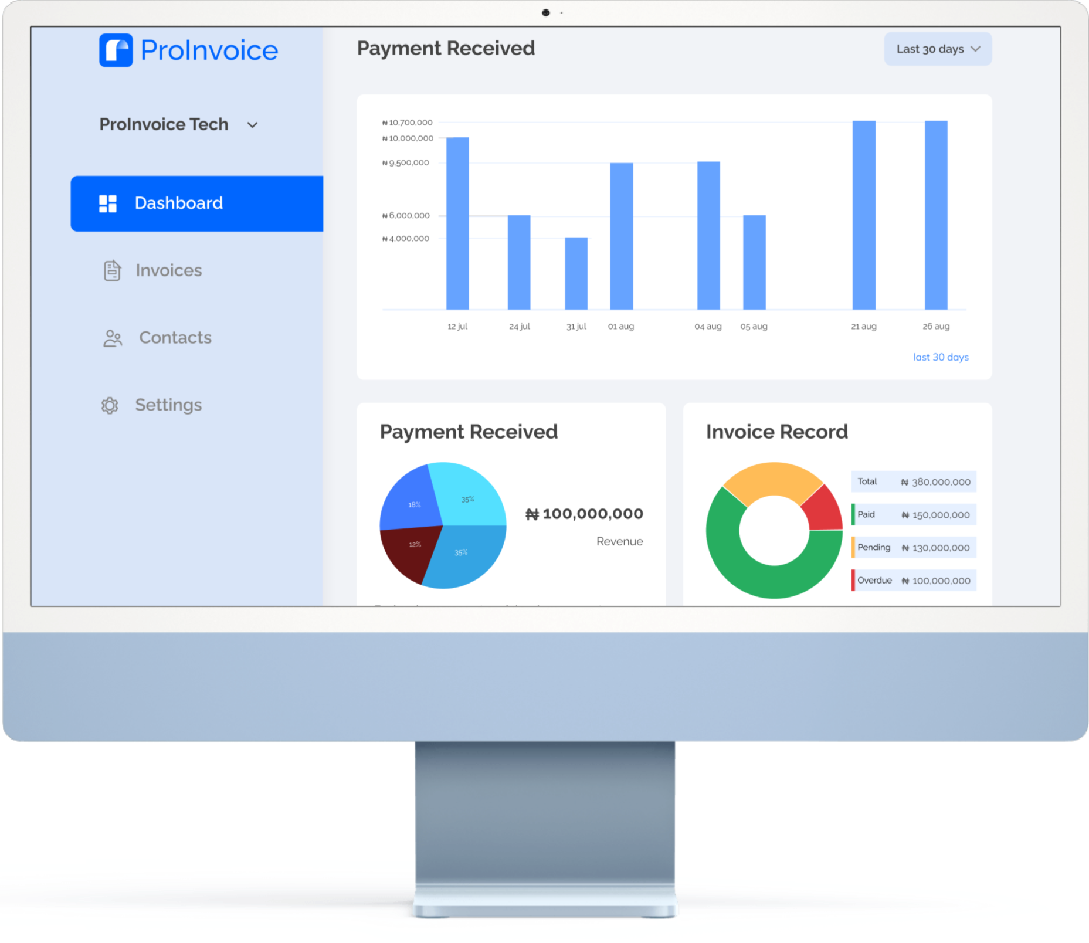Click the Invoices document icon
The image size is (1089, 943).
112,270
